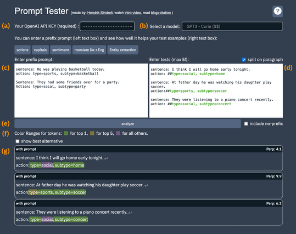Viewport: 296px width, 234px height.
Task: Click the purple 'social' token in first result
Action: click(x=47, y=165)
